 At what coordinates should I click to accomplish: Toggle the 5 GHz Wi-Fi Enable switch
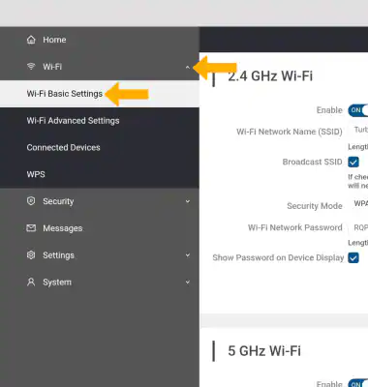click(x=358, y=383)
